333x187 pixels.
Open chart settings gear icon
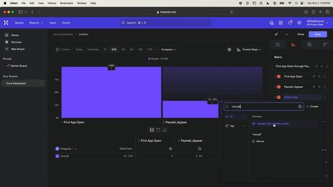(229, 49)
